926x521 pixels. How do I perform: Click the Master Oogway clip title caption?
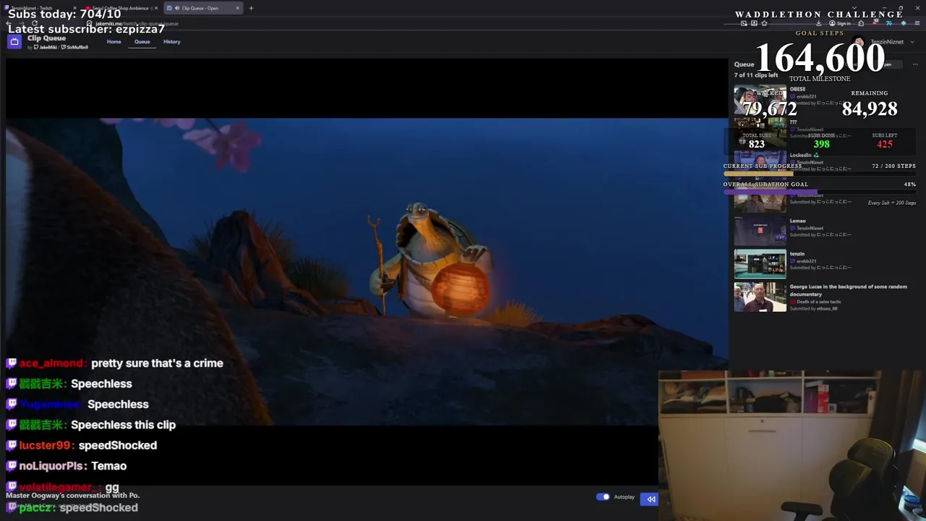[x=72, y=496]
